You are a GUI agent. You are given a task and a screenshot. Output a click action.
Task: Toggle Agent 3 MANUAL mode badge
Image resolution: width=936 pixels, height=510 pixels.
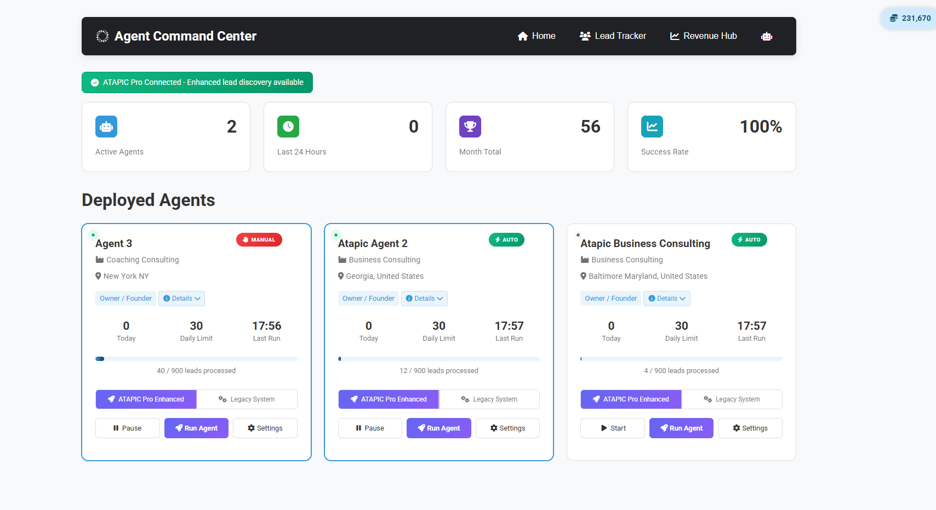[259, 240]
